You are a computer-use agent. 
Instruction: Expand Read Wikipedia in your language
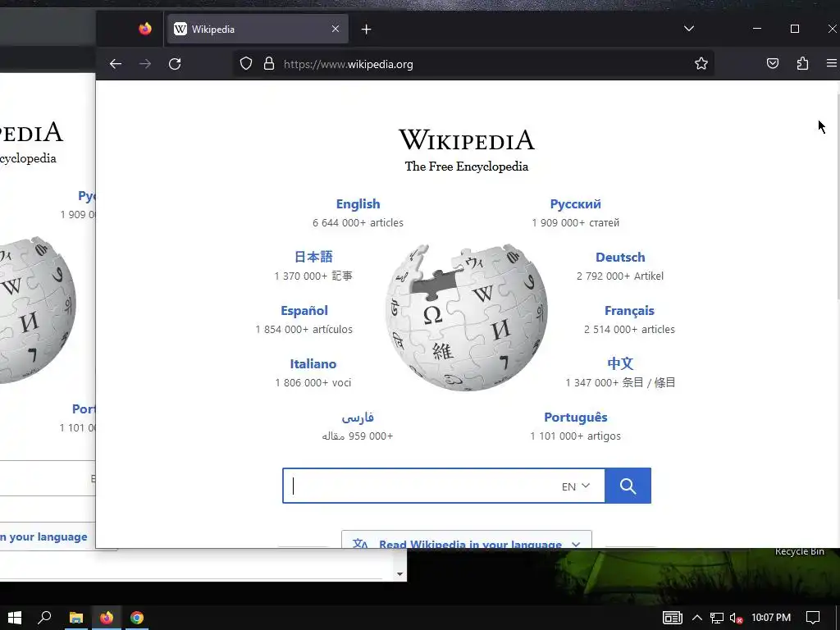467,540
